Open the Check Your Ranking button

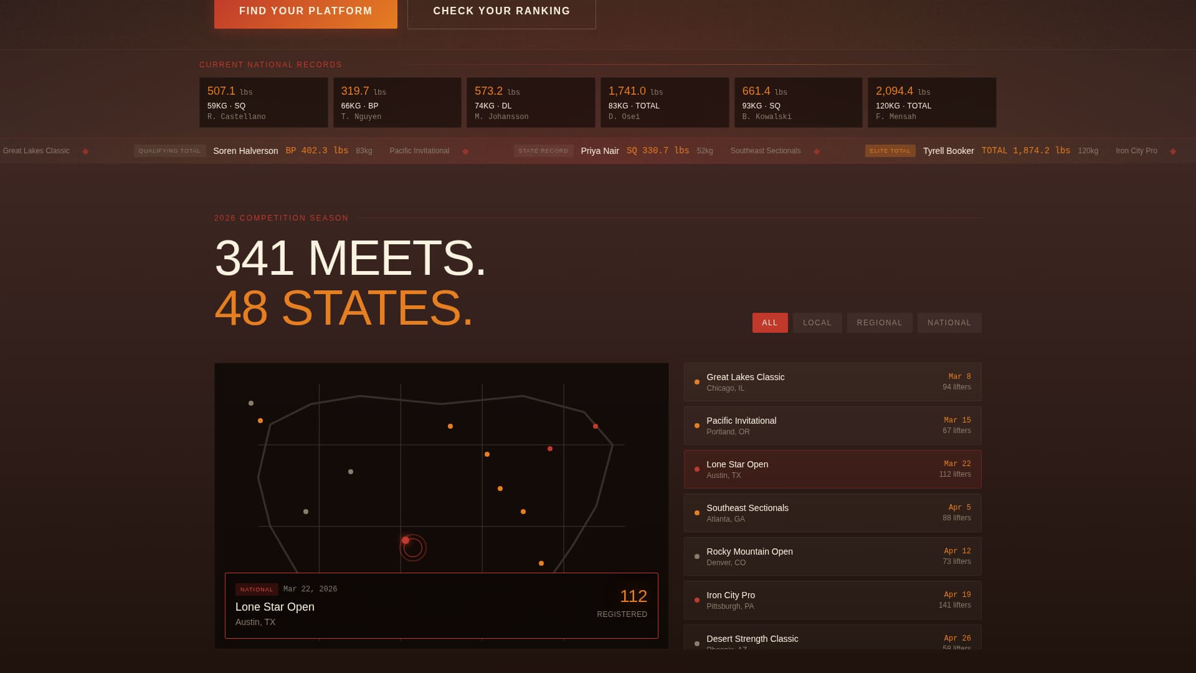501,12
